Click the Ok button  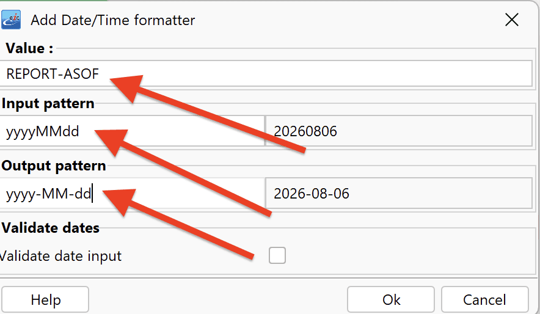(x=391, y=299)
